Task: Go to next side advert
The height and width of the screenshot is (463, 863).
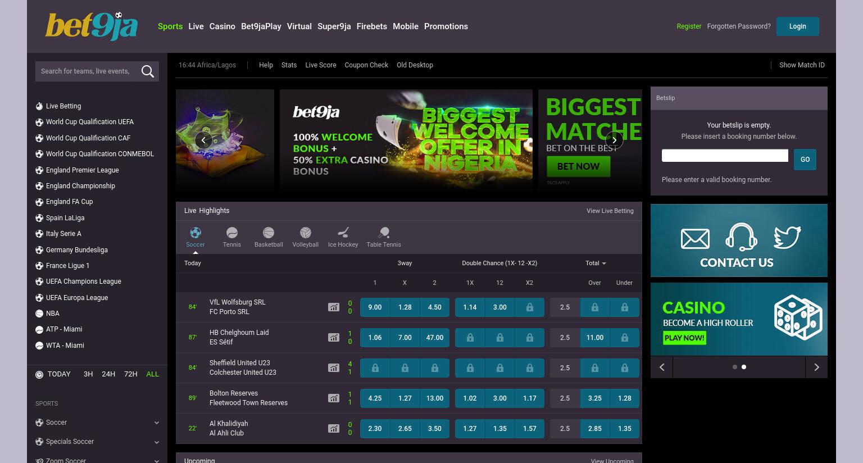Action: coord(816,367)
